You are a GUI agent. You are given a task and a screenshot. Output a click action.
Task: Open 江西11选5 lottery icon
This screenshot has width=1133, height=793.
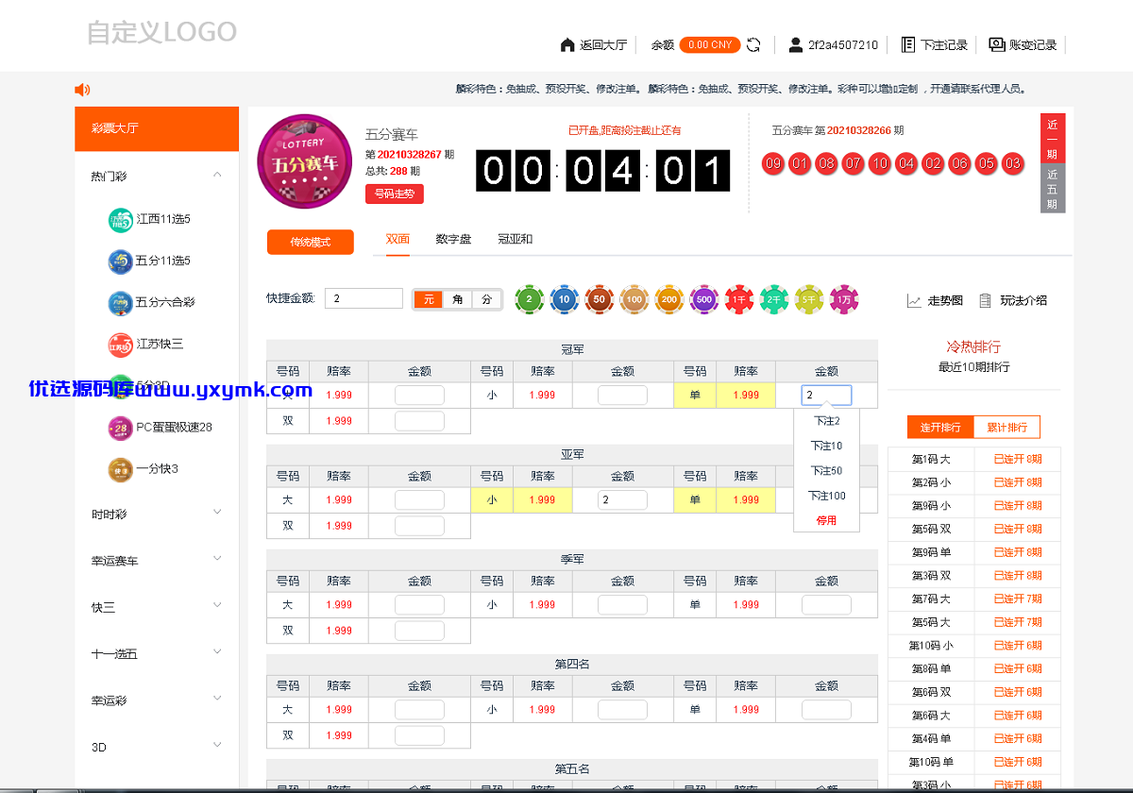pyautogui.click(x=120, y=219)
